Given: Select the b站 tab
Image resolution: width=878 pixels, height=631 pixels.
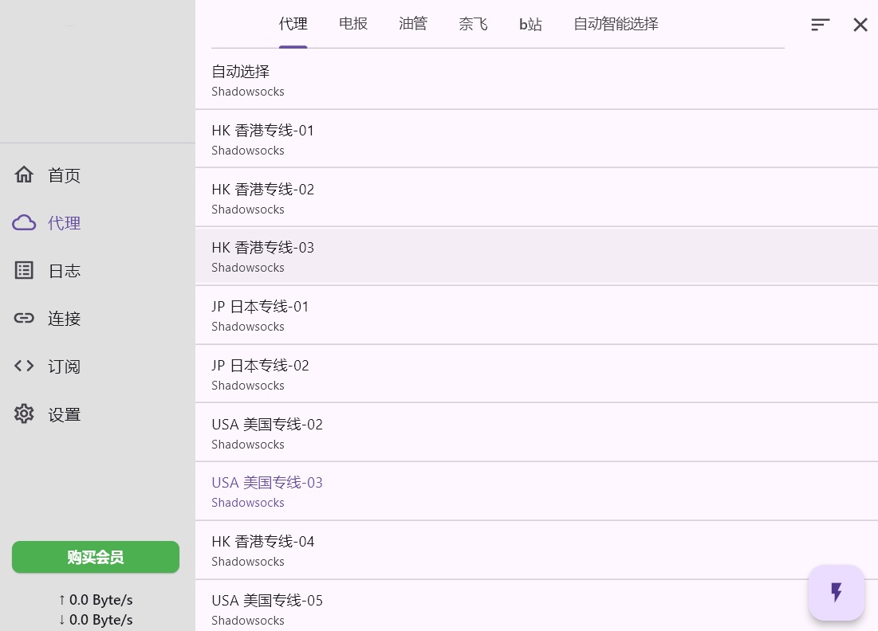Looking at the screenshot, I should (x=530, y=24).
